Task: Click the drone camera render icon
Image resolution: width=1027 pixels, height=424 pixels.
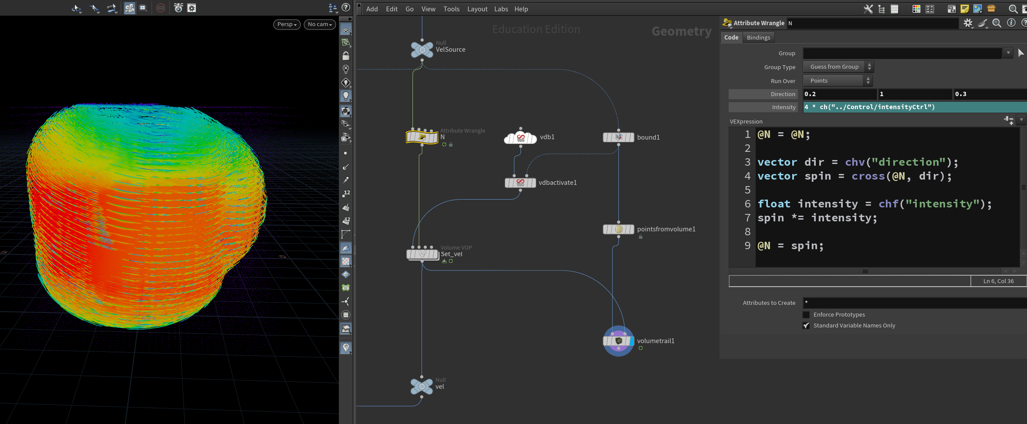Action: click(178, 8)
